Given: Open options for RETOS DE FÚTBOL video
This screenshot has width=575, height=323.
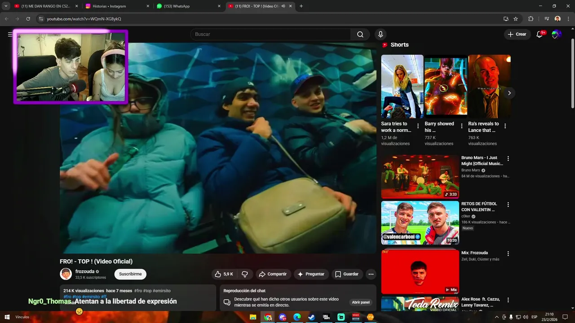Looking at the screenshot, I should click(x=508, y=205).
